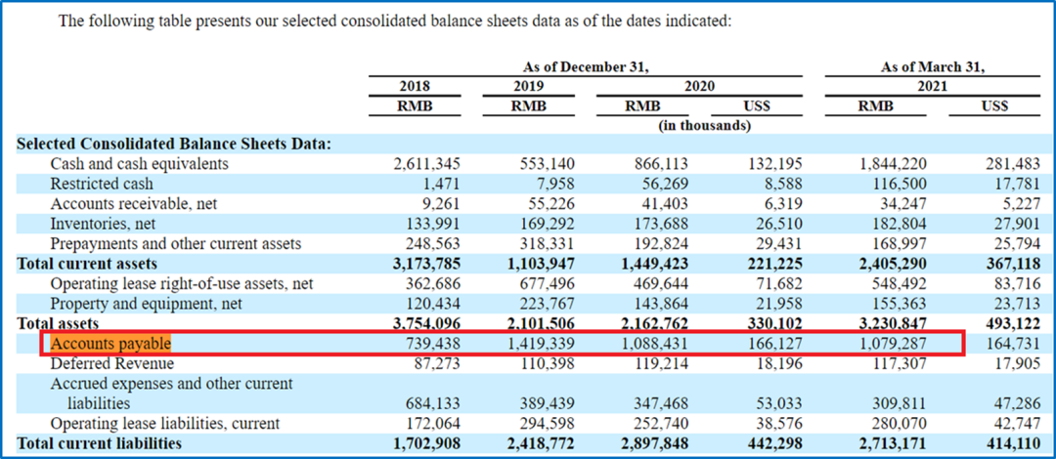
Task: Select the Restricted cash row label
Action: point(102,184)
